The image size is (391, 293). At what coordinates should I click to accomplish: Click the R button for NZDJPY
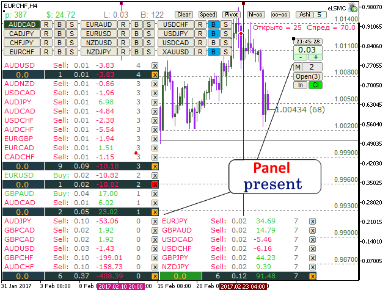point(123,52)
